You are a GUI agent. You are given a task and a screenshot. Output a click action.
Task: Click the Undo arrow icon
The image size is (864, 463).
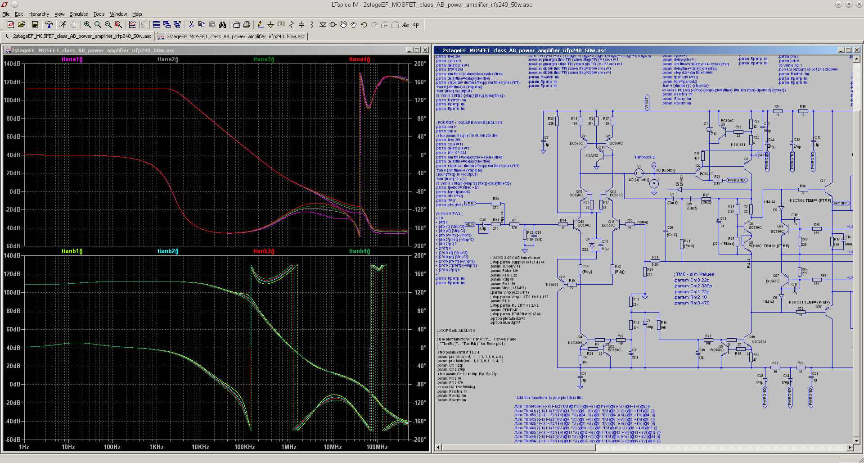point(364,25)
